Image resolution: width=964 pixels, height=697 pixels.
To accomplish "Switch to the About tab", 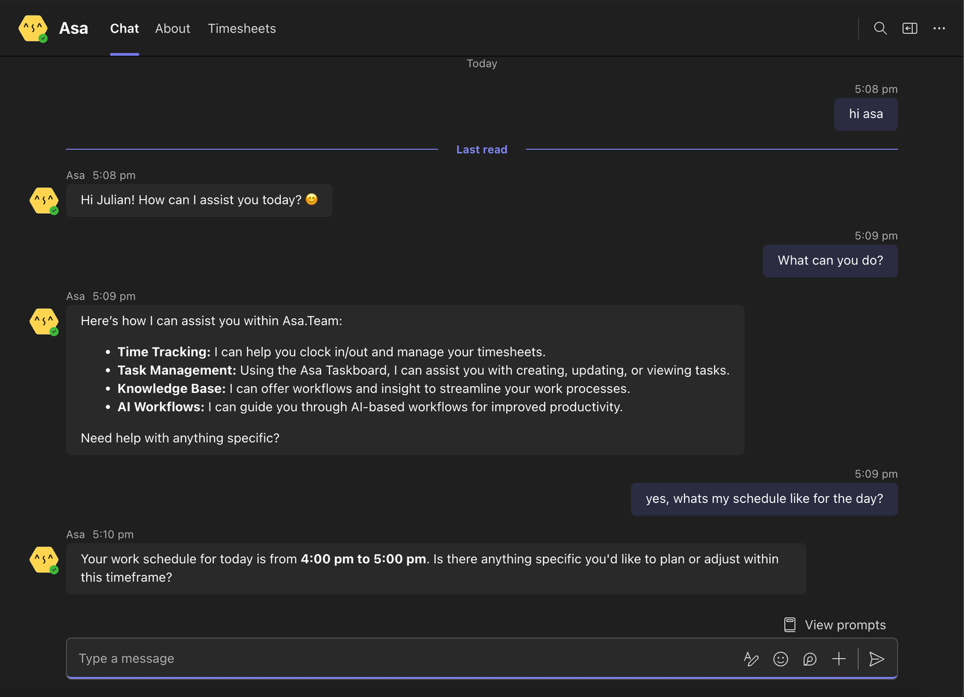I will 172,28.
